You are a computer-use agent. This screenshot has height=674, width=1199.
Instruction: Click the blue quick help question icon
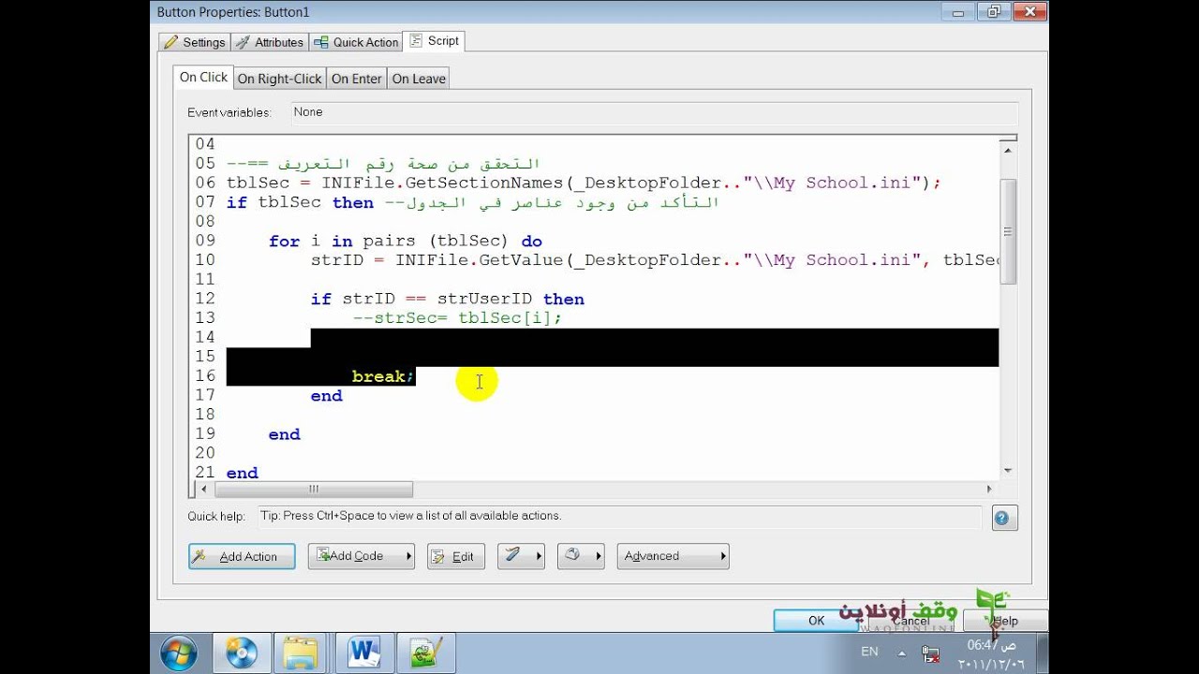(x=1004, y=518)
